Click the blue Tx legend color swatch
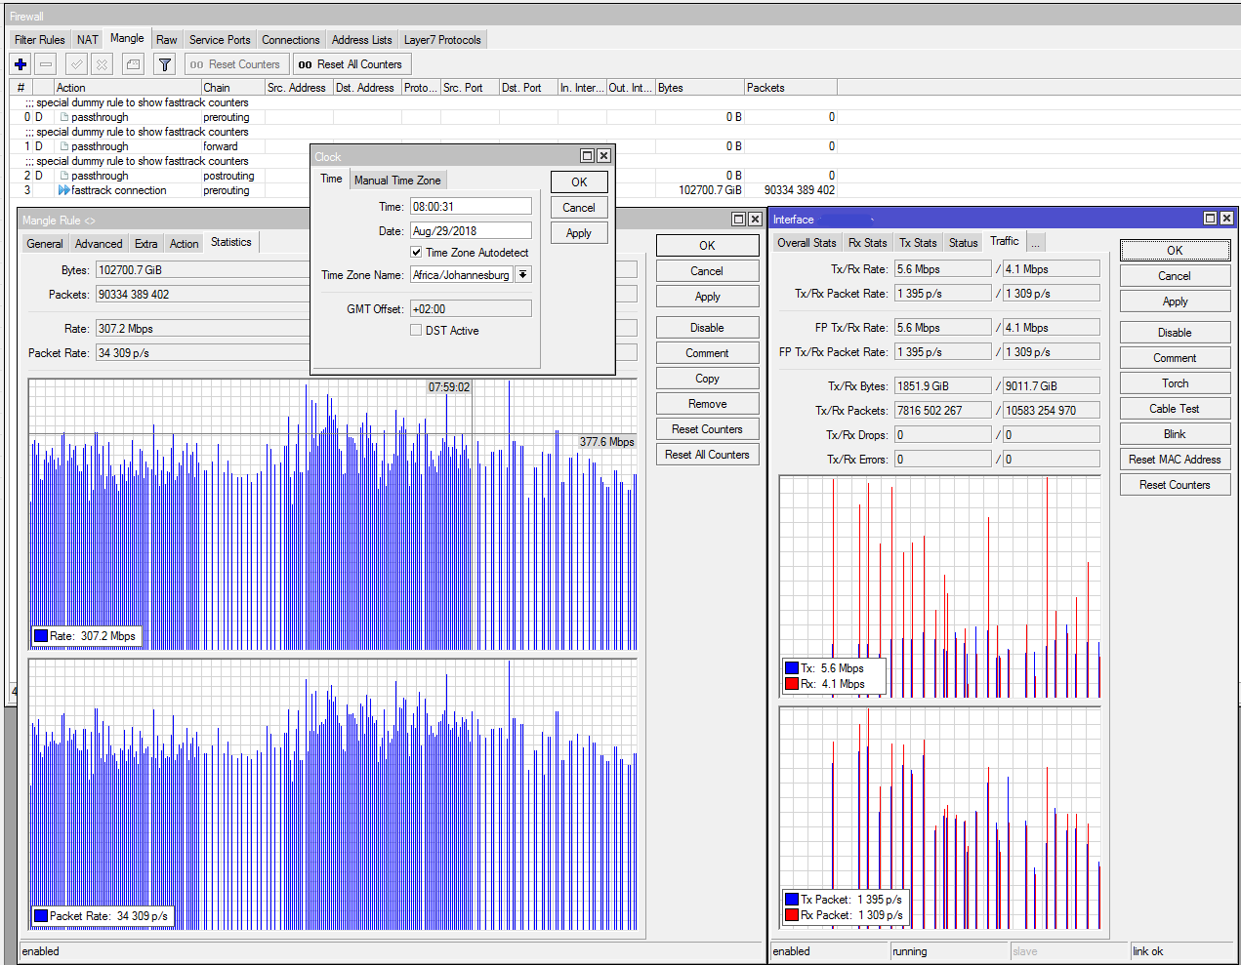Viewport: 1241px width, 965px height. pos(792,668)
